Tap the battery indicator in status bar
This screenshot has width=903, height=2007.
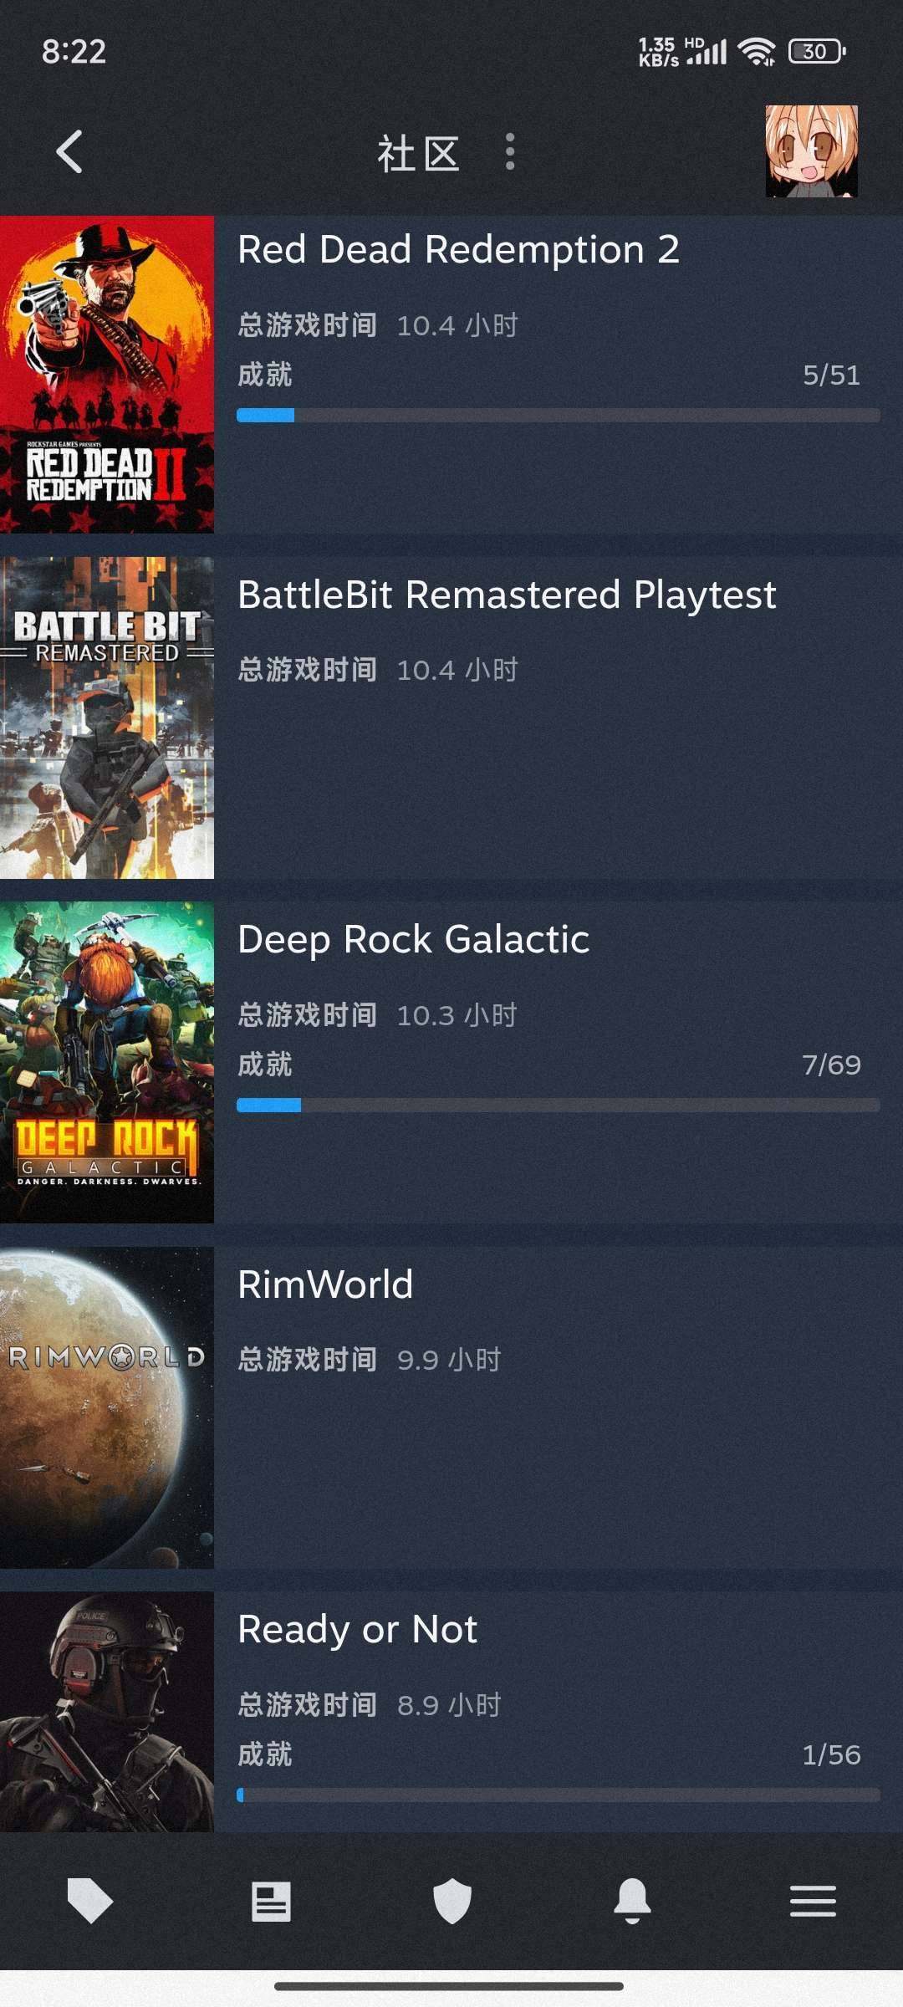(x=817, y=52)
